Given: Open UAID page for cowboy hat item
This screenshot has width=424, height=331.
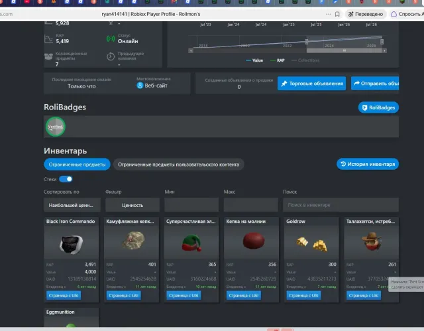Looking at the screenshot, I should (364, 295).
